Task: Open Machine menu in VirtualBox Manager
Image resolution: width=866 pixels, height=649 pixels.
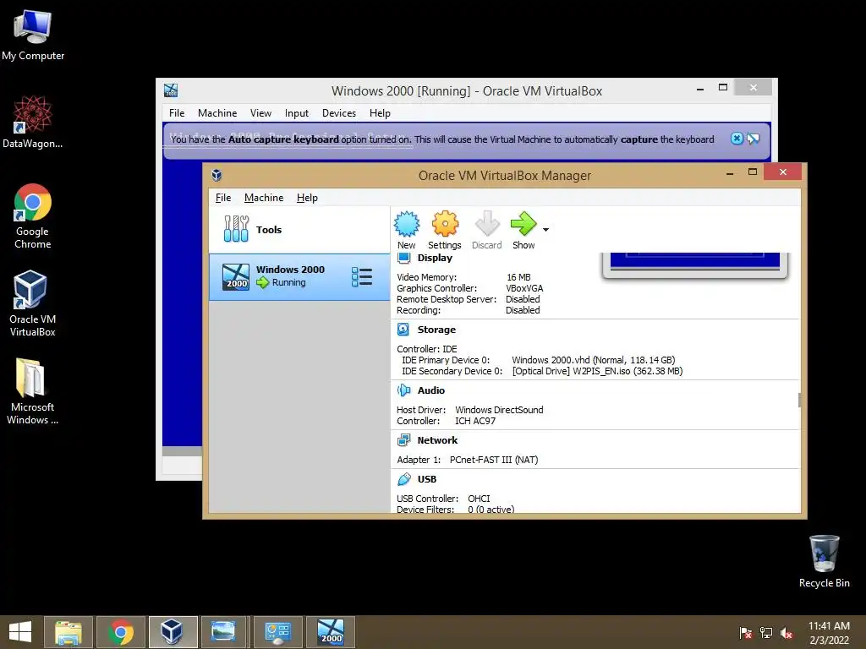Action: [x=264, y=198]
